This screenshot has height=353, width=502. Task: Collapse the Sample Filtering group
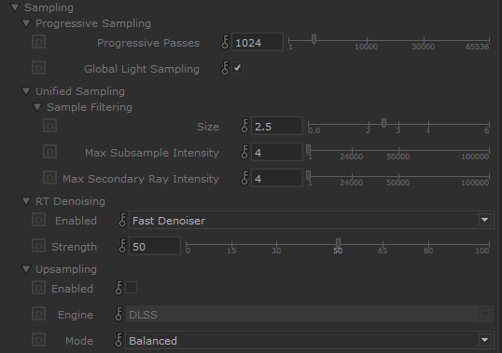tap(37, 107)
